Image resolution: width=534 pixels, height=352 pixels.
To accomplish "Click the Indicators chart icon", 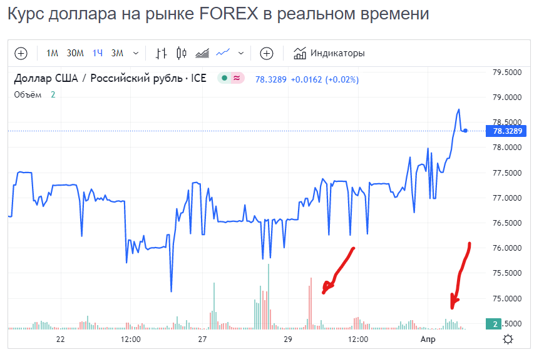I will pos(300,53).
